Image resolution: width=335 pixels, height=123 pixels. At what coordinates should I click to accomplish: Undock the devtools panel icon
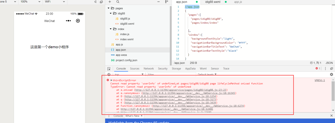pyautogui.click(x=331, y=69)
